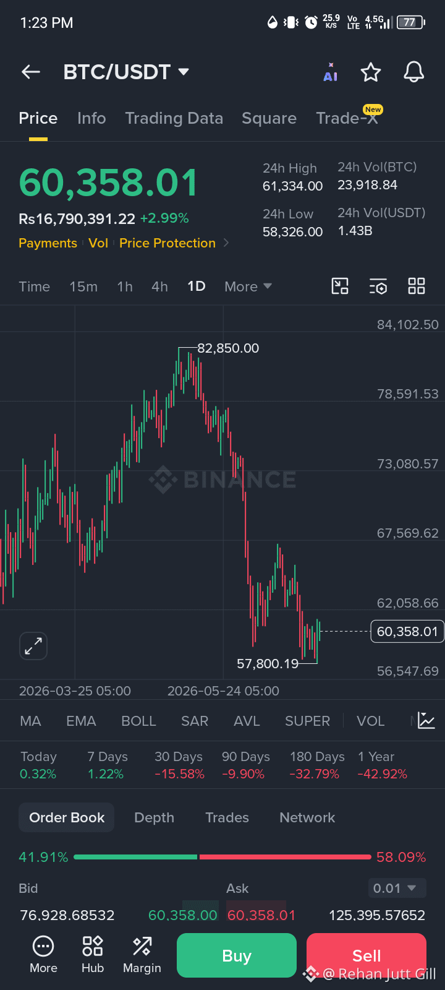The image size is (445, 990).
Task: Add BTC/USDT to favorites with the star
Action: [x=371, y=72]
